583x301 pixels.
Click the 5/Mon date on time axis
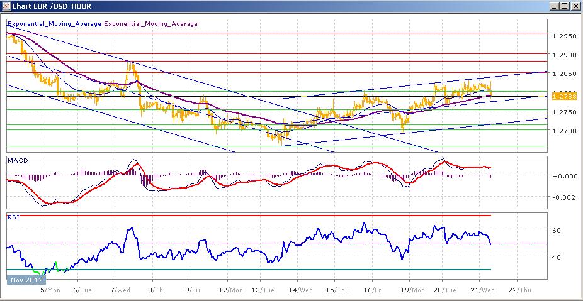pyautogui.click(x=50, y=290)
